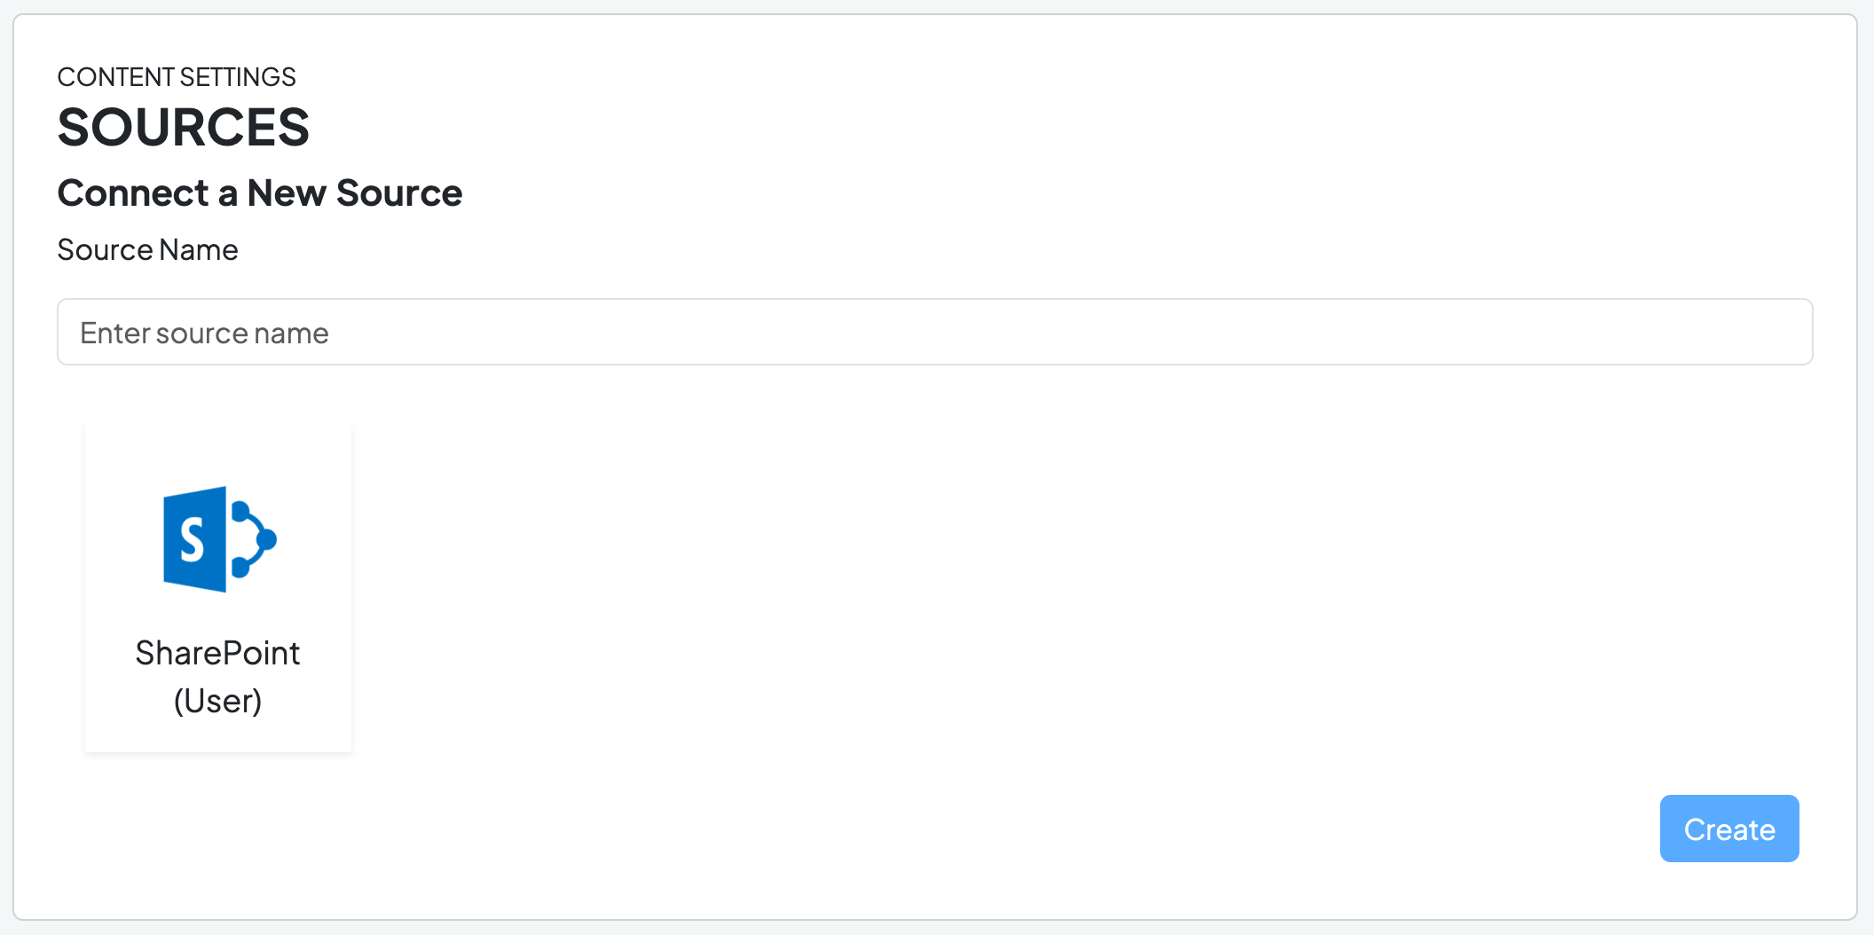1874x935 pixels.
Task: Click the Create button
Action: tap(1728, 829)
